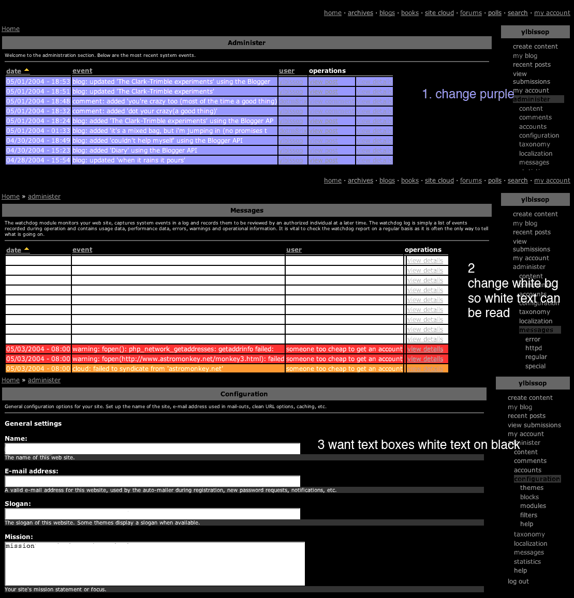Sort the Administer table by event column
Screen dimensions: 574x598
click(82, 70)
